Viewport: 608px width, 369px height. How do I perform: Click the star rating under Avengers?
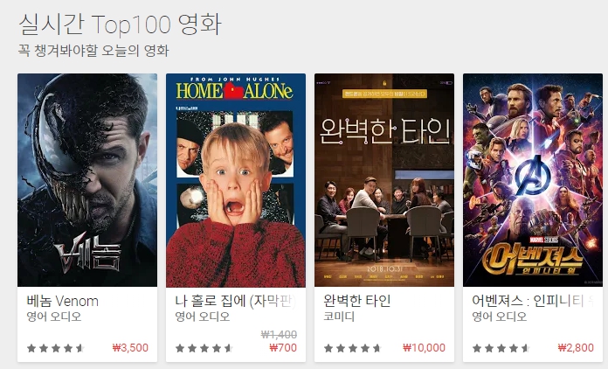click(x=501, y=348)
